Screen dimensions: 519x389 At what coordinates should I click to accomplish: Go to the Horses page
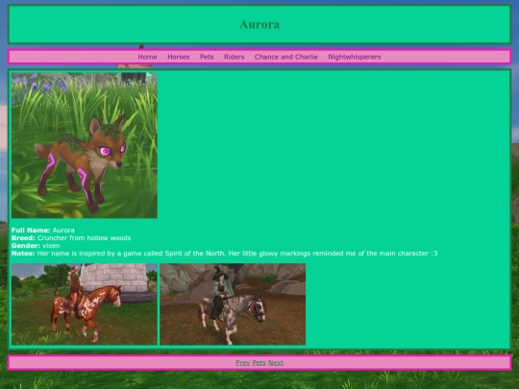[179, 57]
